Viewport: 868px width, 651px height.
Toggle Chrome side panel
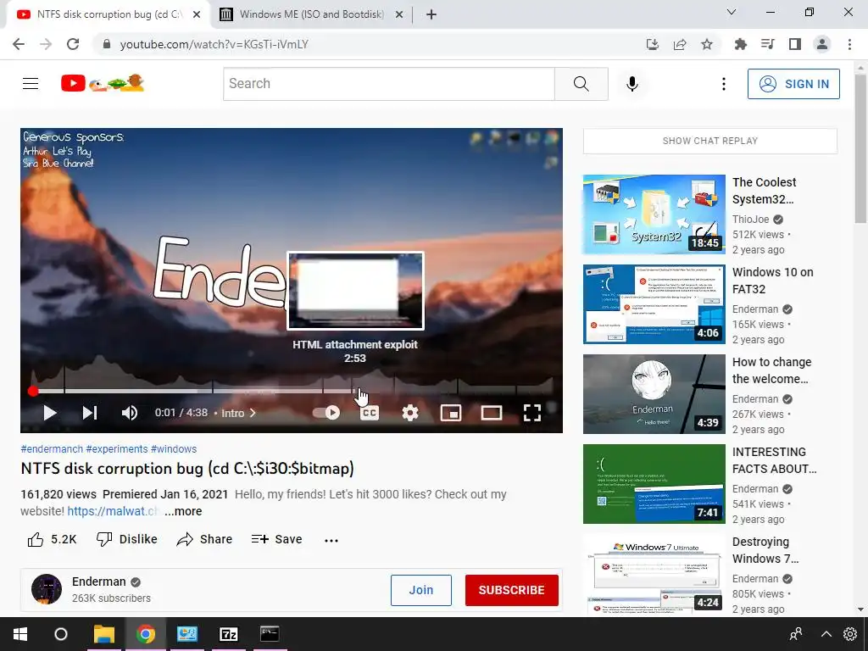(x=795, y=44)
